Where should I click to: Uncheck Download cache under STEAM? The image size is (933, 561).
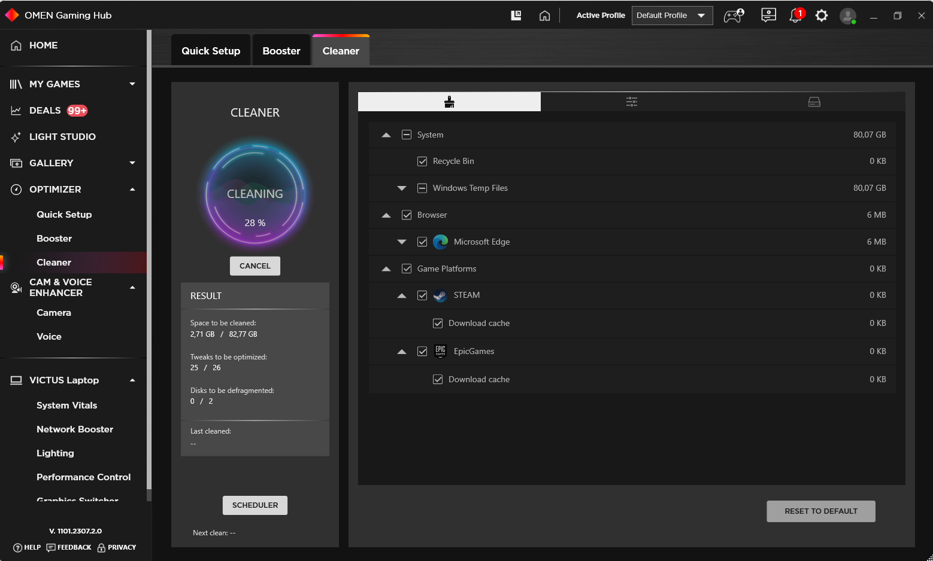coord(438,323)
